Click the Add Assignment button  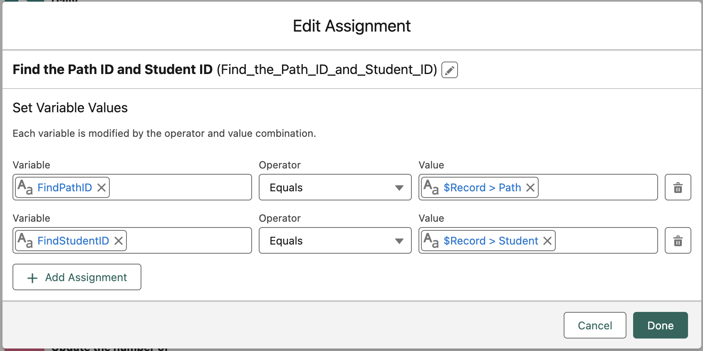click(x=77, y=277)
